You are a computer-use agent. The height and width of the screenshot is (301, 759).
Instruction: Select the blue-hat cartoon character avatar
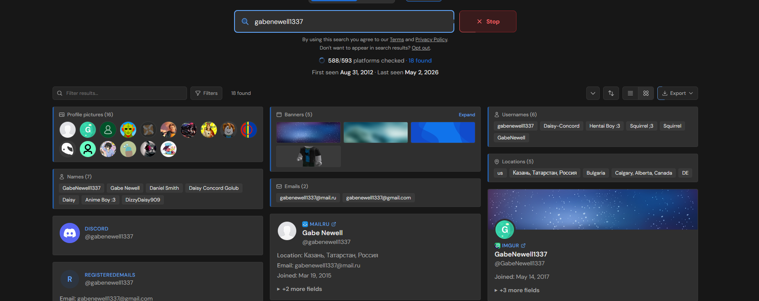point(169,149)
